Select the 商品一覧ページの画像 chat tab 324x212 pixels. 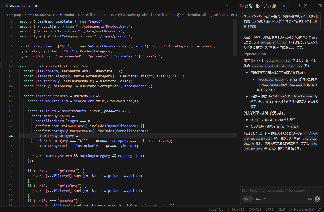click(x=263, y=6)
